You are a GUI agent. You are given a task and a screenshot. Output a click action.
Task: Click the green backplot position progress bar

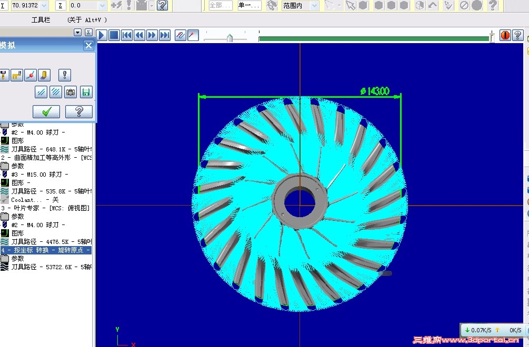[x=374, y=39]
